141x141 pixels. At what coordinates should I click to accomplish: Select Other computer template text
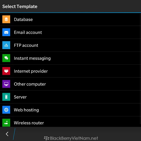pos(30,84)
